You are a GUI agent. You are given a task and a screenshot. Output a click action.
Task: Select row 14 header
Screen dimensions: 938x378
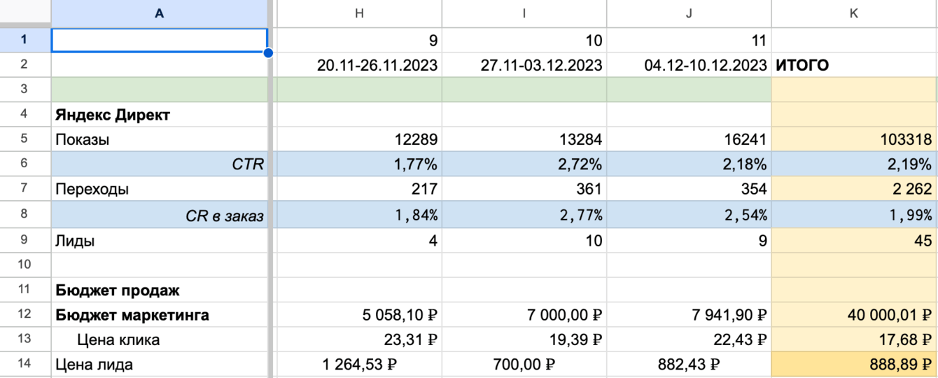pos(25,365)
